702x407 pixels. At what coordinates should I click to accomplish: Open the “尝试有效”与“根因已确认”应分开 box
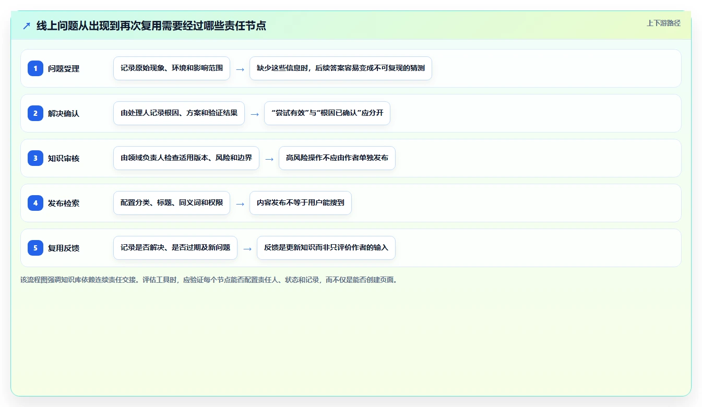327,113
